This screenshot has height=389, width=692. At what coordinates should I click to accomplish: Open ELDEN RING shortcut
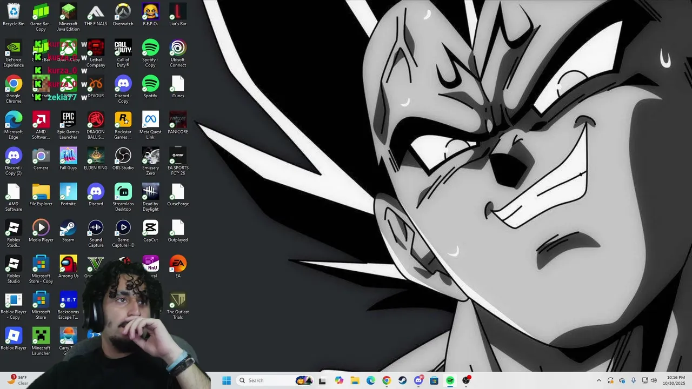tap(96, 159)
